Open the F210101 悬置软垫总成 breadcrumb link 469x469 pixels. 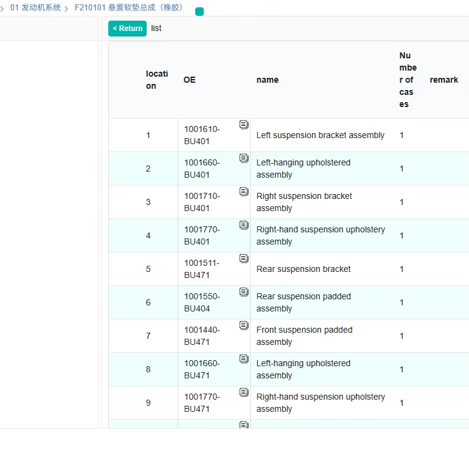[129, 8]
